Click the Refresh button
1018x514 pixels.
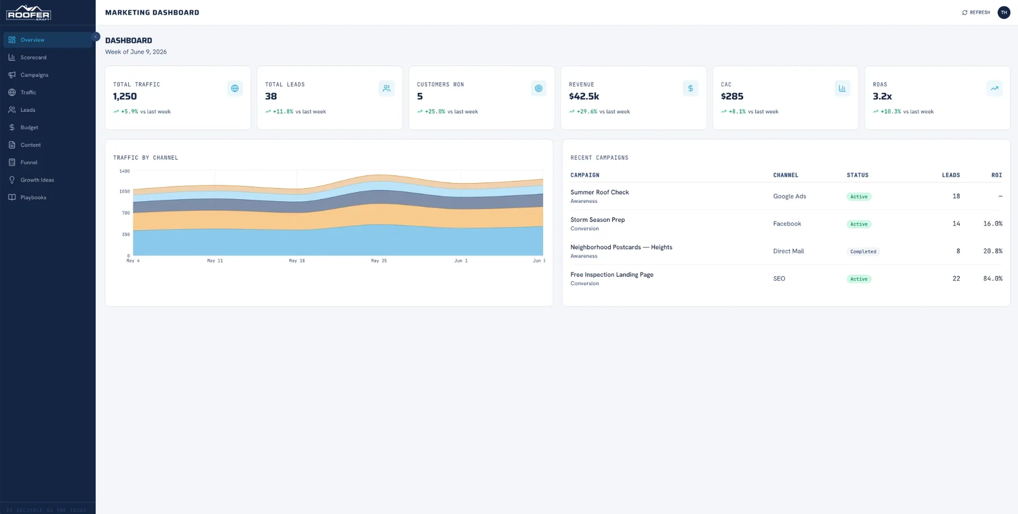tap(976, 12)
